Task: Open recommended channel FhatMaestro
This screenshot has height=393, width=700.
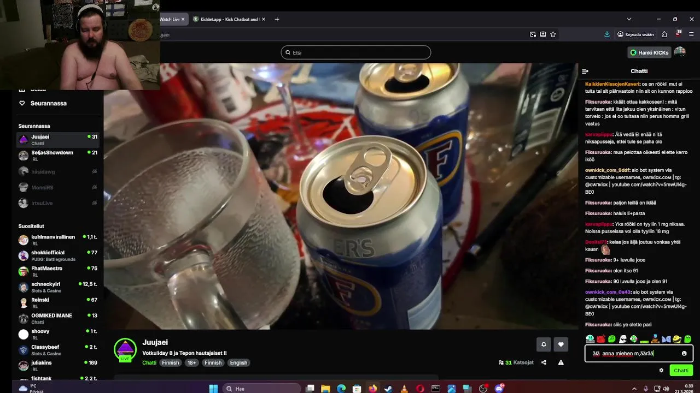Action: click(58, 271)
